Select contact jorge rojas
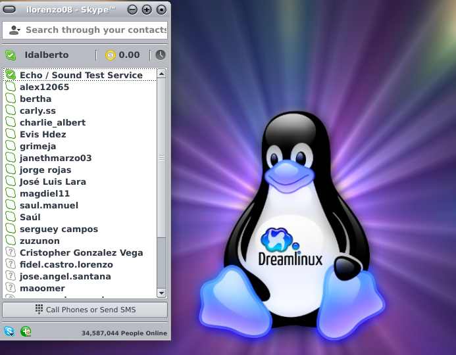The height and width of the screenshot is (355, 456). [80, 170]
